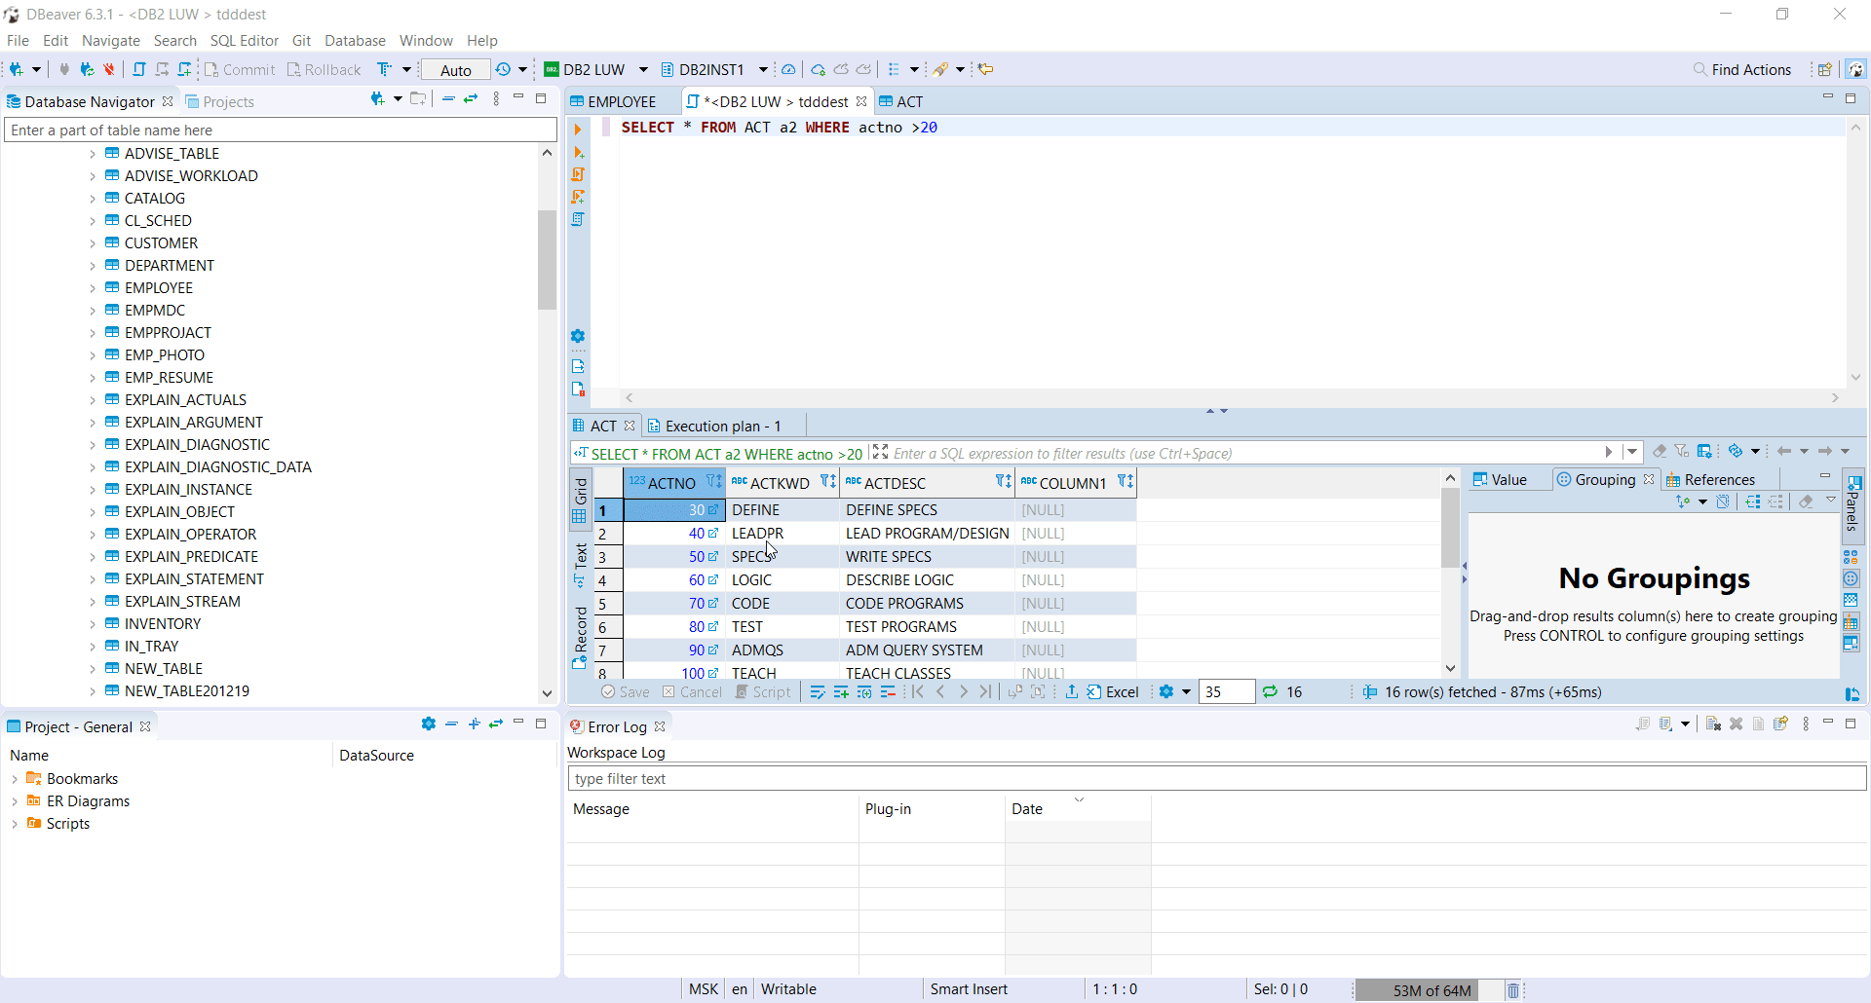Click Collapse All in Database Navigator
The height and width of the screenshot is (1003, 1871).
448,98
